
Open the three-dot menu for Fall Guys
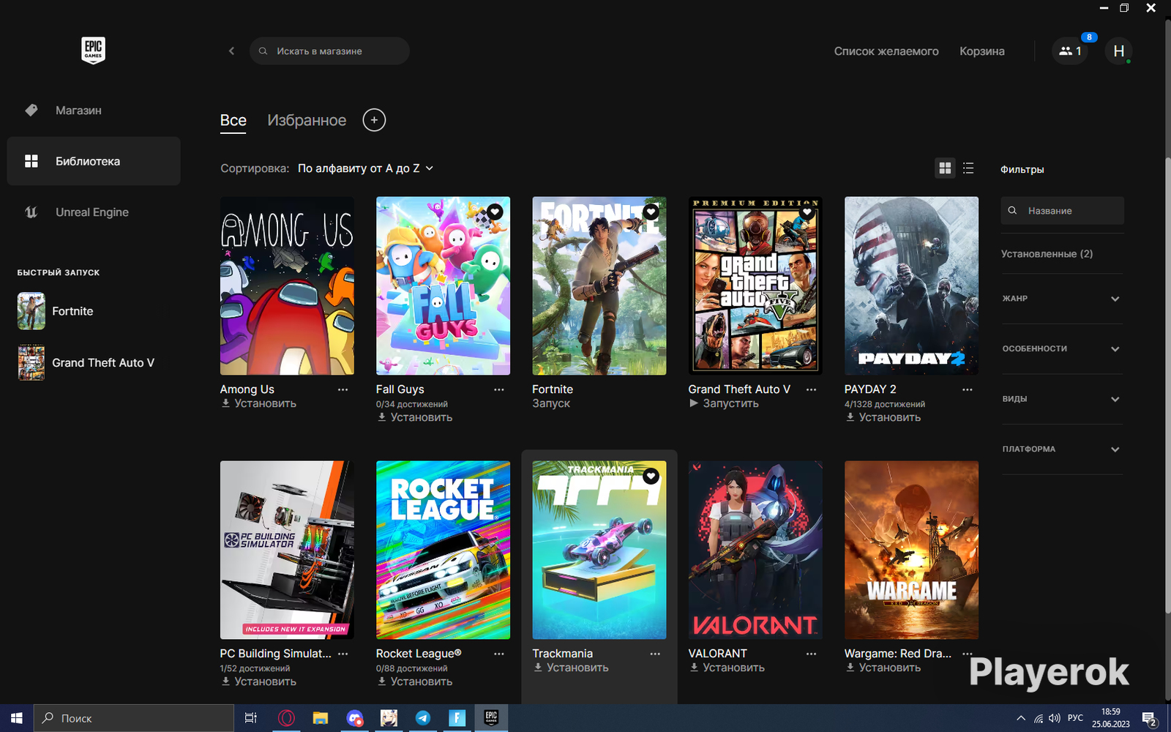point(499,389)
